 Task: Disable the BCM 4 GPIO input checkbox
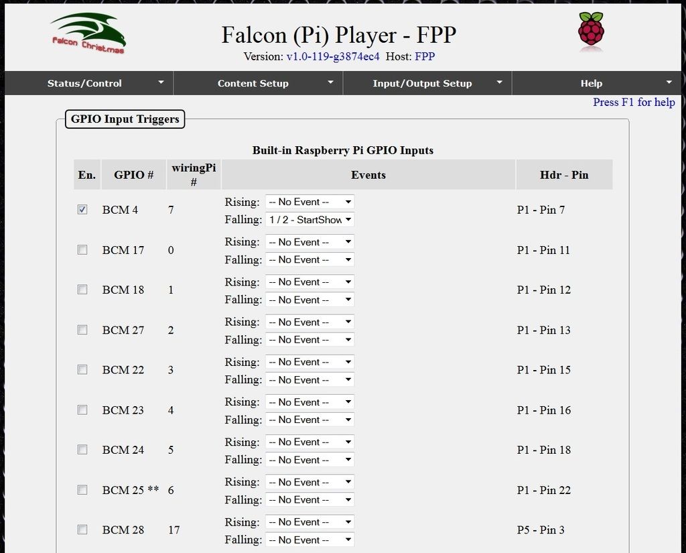click(82, 210)
